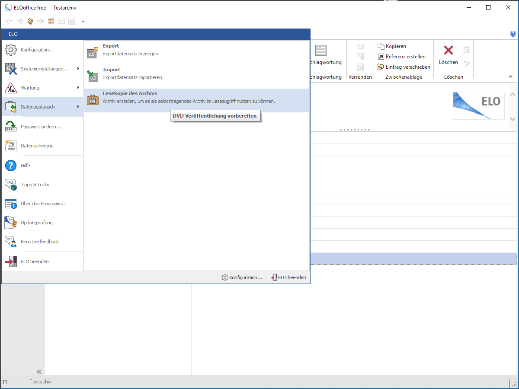Click the ELO beenden footer button
The height and width of the screenshot is (389, 519).
288,277
